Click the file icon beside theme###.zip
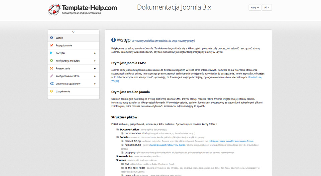Screen dimensions: 321x176 122,141
